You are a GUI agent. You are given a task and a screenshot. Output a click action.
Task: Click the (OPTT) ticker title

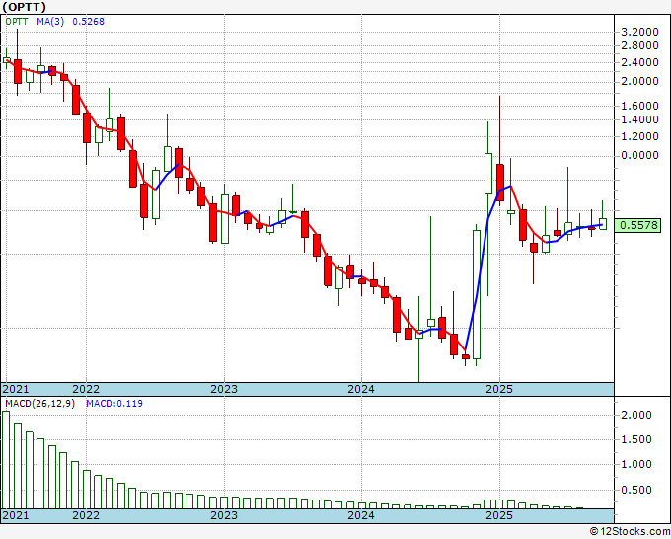[28, 6]
